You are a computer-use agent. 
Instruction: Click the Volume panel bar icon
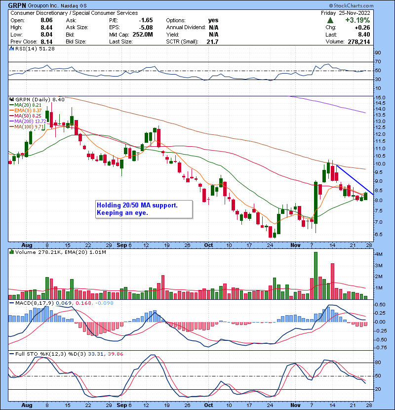point(11,252)
